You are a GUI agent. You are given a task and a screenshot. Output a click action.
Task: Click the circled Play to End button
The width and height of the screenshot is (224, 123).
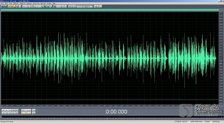point(13,110)
